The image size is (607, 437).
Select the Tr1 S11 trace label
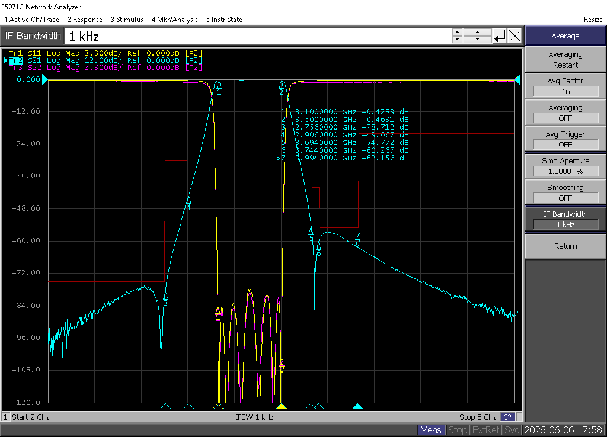point(106,53)
